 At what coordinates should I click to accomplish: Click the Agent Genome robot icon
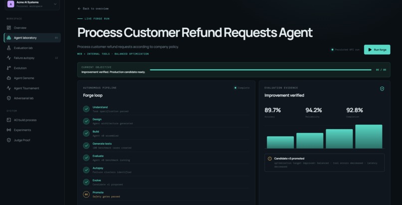click(x=8, y=78)
